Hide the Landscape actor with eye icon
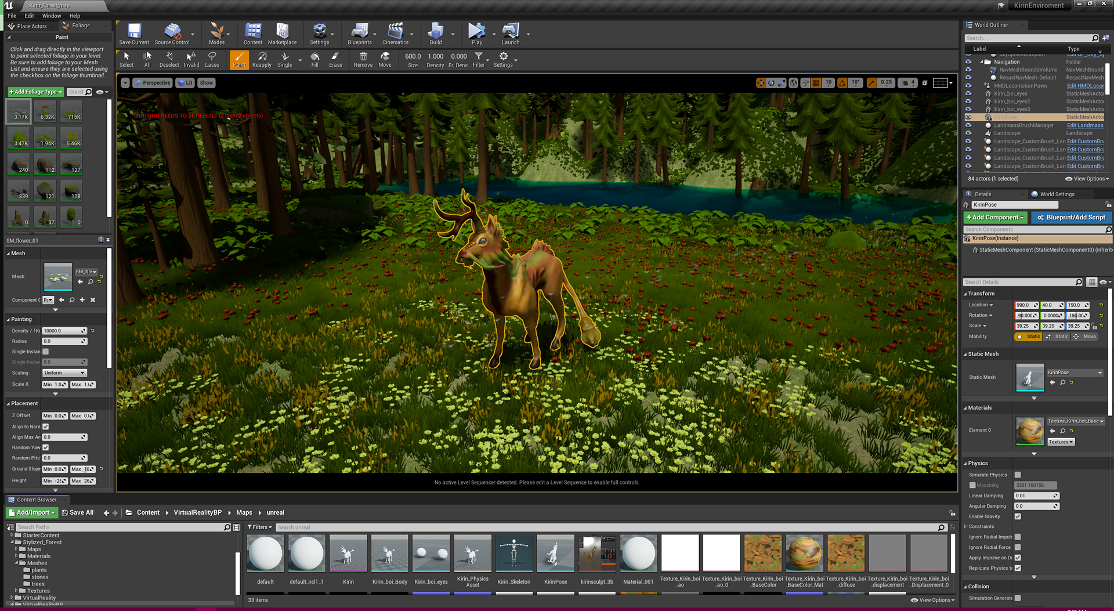This screenshot has width=1114, height=611. [968, 133]
